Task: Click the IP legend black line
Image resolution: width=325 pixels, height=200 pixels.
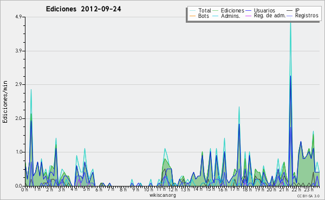Action: pyautogui.click(x=290, y=10)
